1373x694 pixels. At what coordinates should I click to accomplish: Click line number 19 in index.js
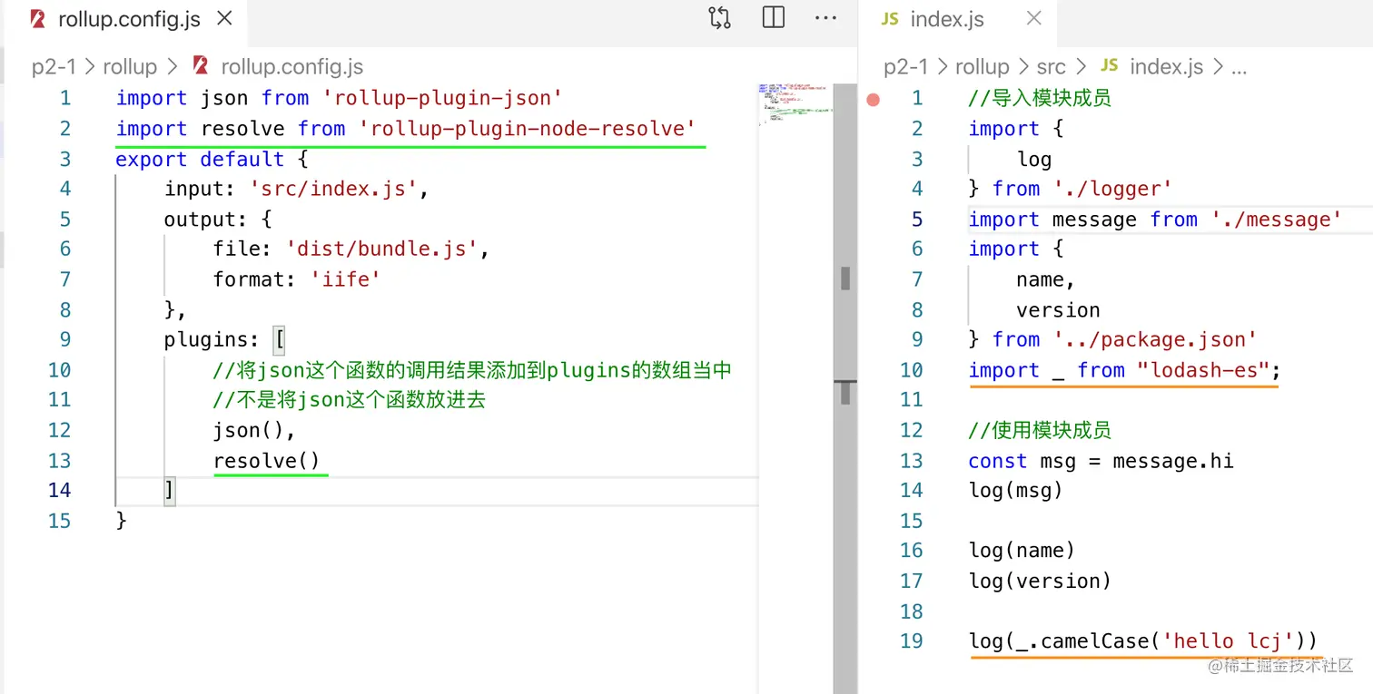pyautogui.click(x=912, y=641)
